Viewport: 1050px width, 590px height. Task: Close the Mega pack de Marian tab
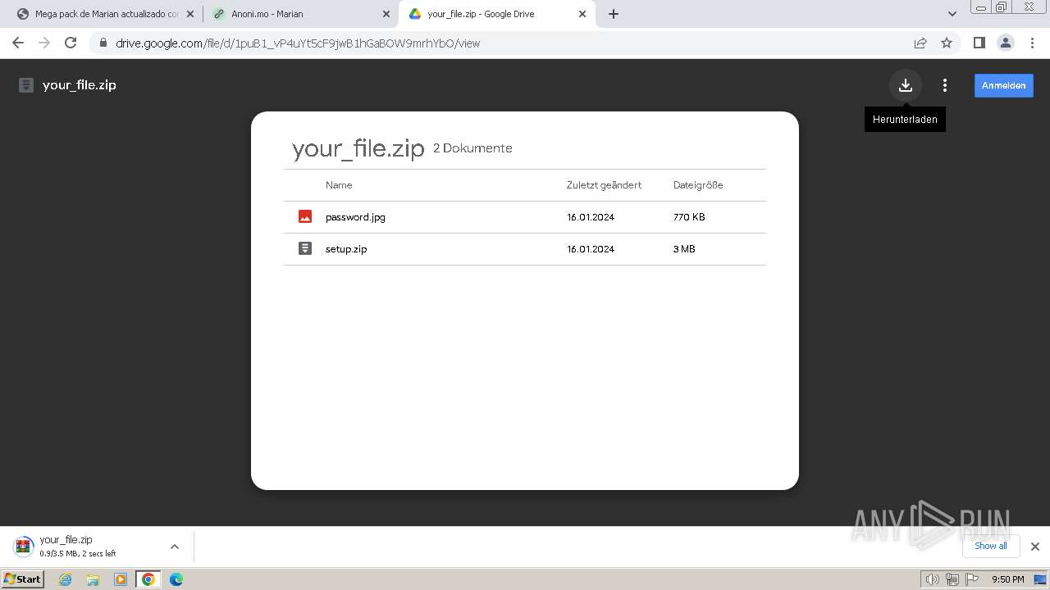pos(191,14)
